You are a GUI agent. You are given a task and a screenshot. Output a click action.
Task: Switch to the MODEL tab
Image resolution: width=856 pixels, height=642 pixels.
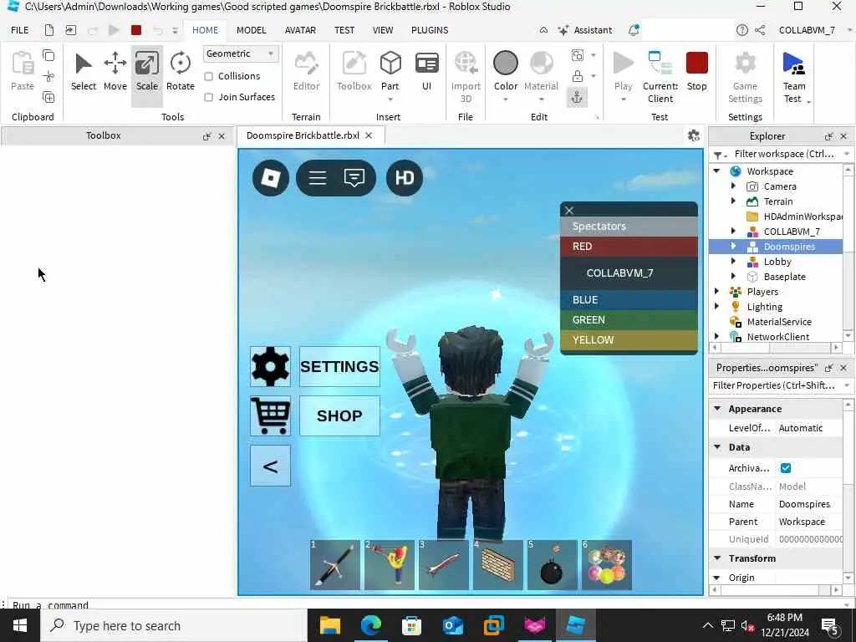[251, 30]
